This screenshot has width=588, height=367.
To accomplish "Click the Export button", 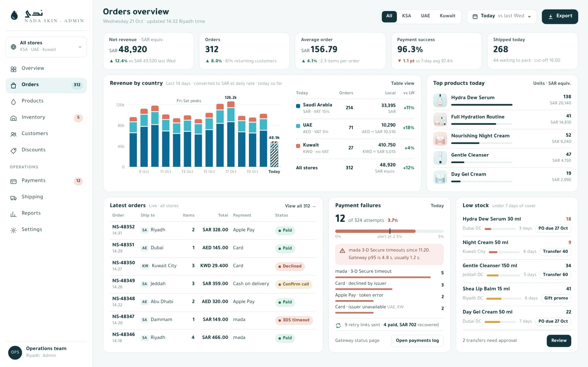I will pyautogui.click(x=560, y=16).
